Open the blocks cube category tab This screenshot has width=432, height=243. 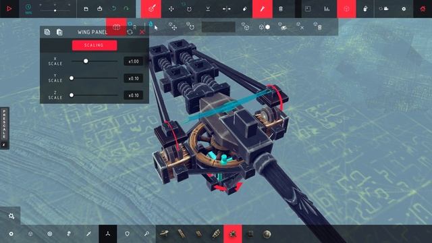(30, 234)
